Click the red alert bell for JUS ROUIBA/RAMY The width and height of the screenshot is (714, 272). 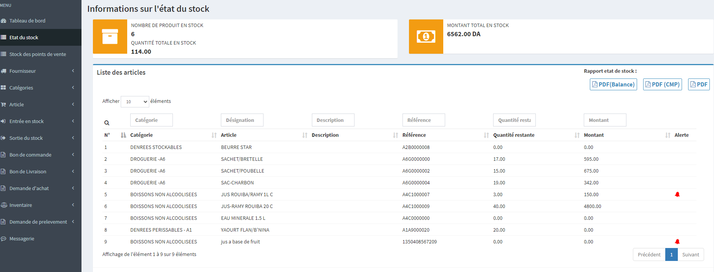click(677, 194)
